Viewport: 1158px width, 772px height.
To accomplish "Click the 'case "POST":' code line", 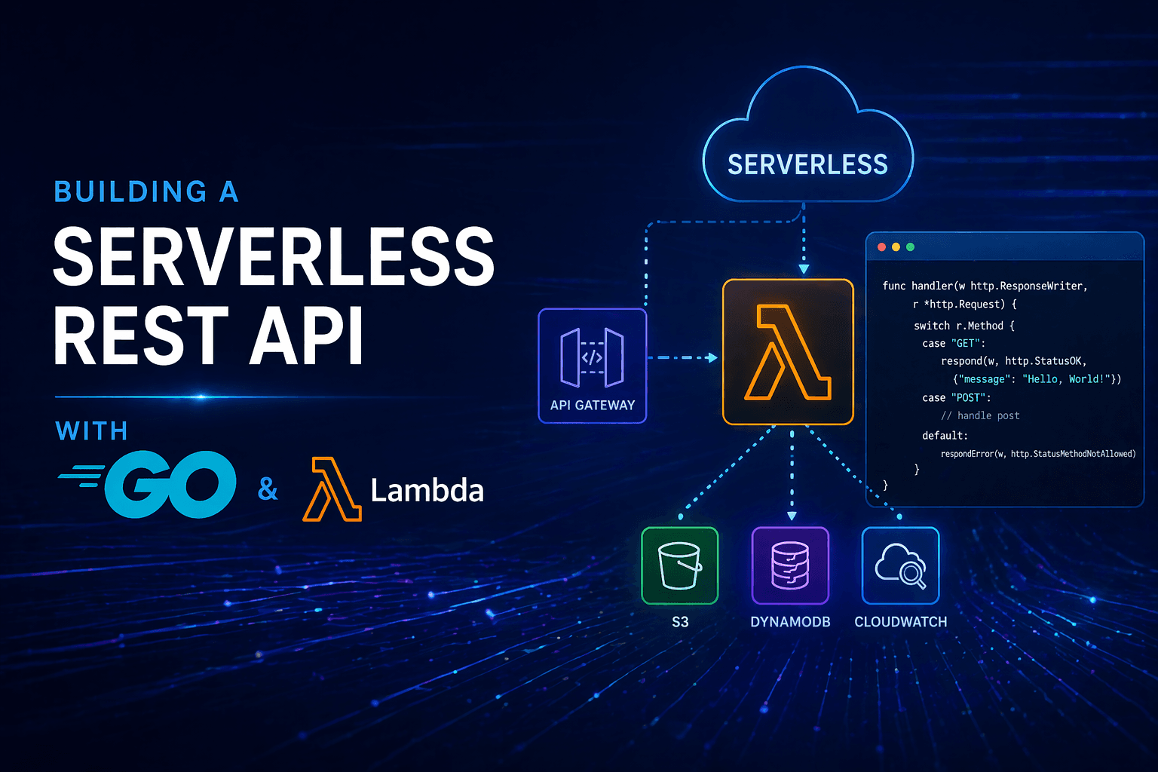I will 957,397.
